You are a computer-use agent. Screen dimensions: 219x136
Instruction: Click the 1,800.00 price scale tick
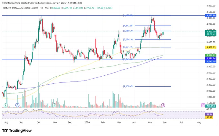pyautogui.click(x=211, y=97)
